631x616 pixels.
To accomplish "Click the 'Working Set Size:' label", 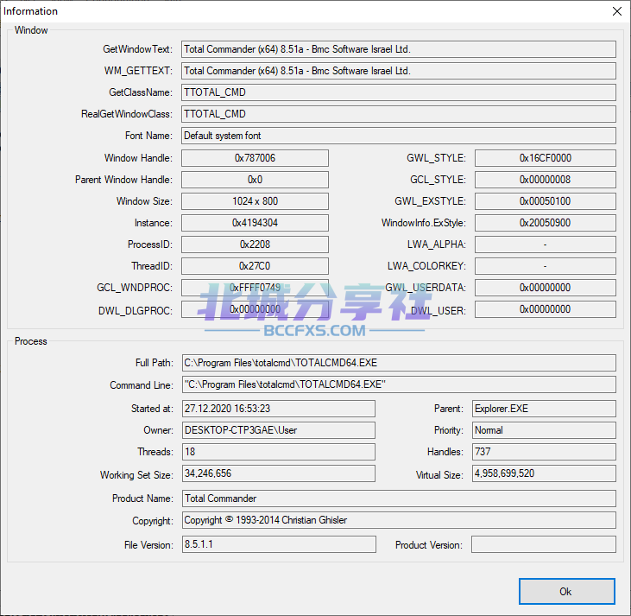I will coord(136,475).
